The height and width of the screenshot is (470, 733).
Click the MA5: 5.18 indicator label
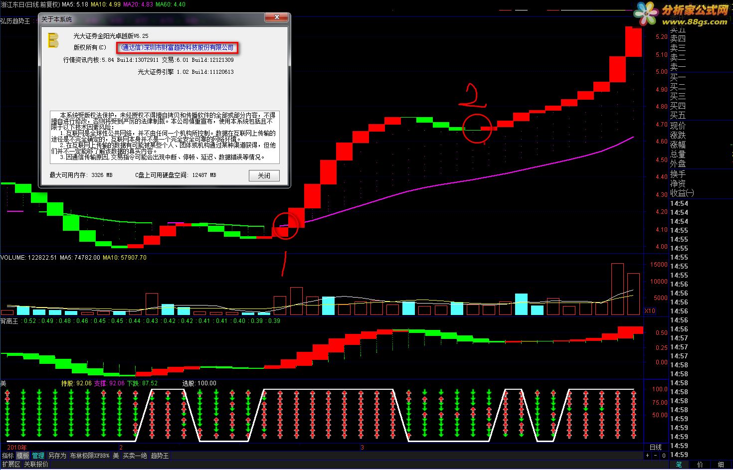coord(75,4)
